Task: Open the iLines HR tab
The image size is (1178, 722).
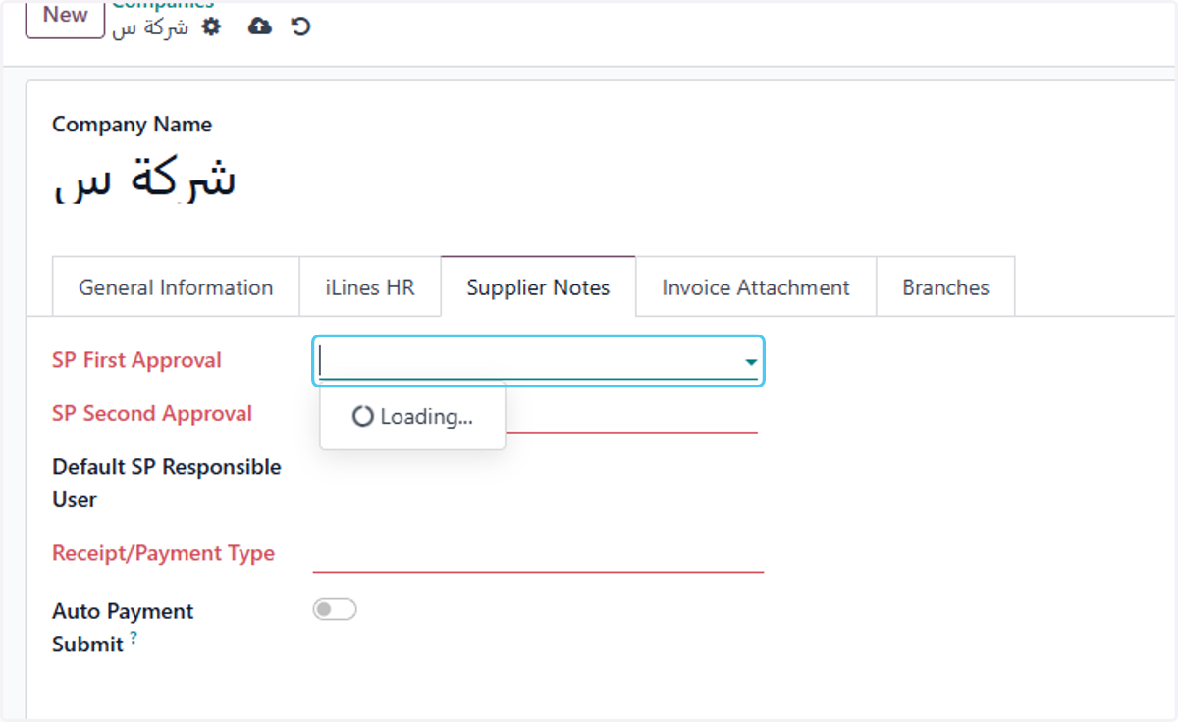Action: coord(370,287)
